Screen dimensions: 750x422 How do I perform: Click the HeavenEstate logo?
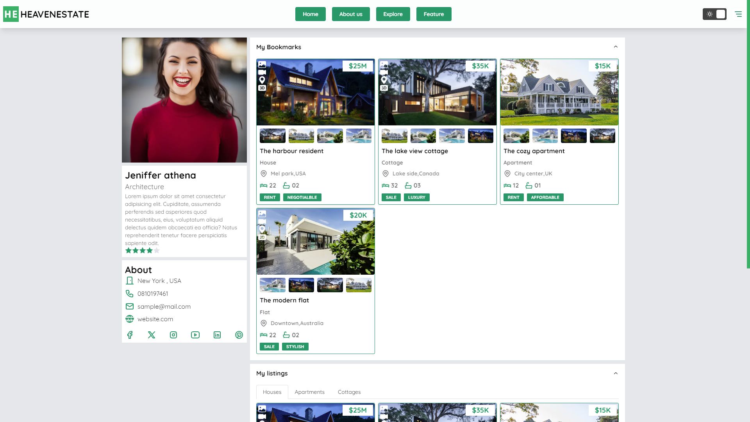46,14
